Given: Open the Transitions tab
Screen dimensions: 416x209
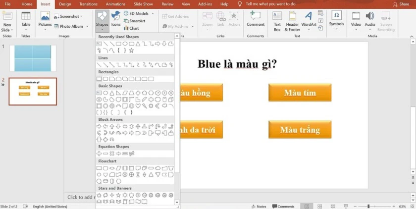Looking at the screenshot, I should point(88,4).
